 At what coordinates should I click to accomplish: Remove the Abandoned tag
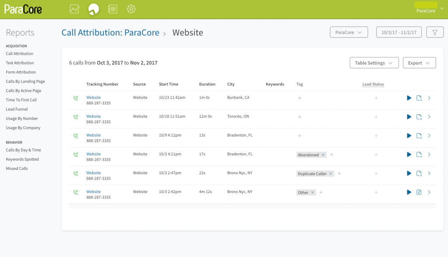(323, 155)
